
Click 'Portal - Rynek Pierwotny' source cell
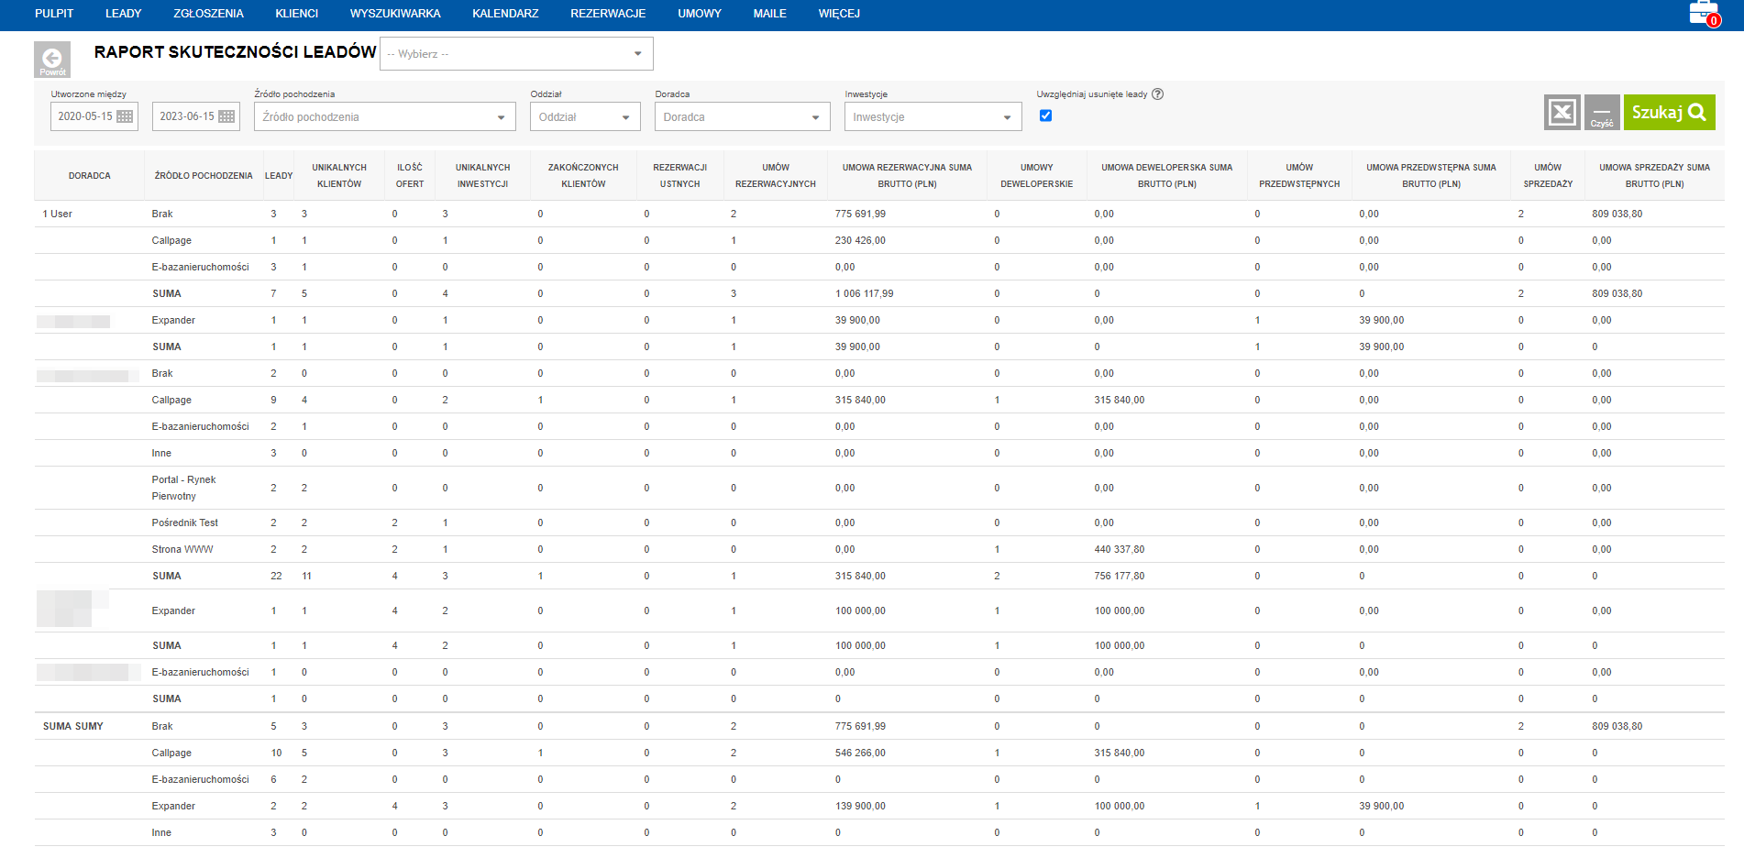click(184, 488)
